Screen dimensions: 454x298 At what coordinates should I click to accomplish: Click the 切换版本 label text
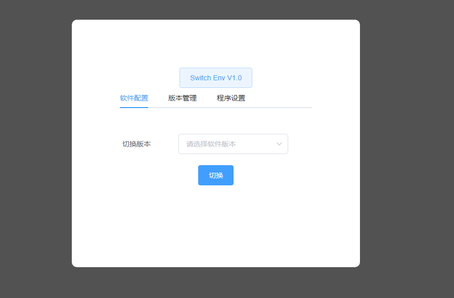coord(137,144)
